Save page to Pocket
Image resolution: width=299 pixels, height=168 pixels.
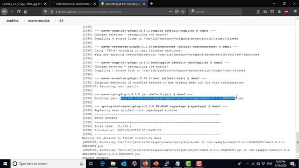(x=177, y=12)
